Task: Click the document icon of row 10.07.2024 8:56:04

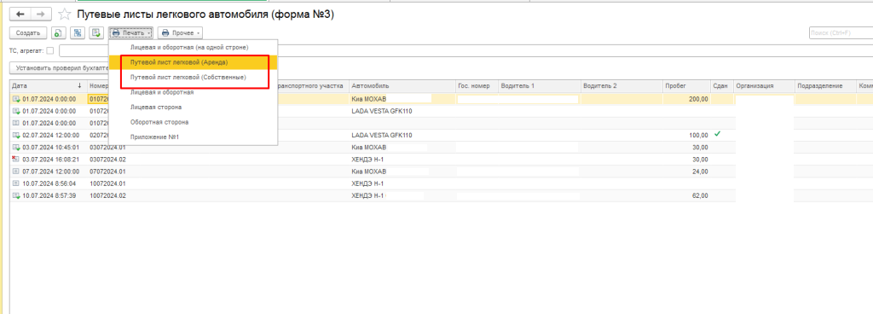Action: point(15,183)
